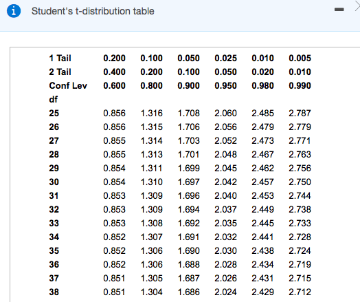Select the 2 Tail row header
The image size is (360, 302).
pos(60,72)
